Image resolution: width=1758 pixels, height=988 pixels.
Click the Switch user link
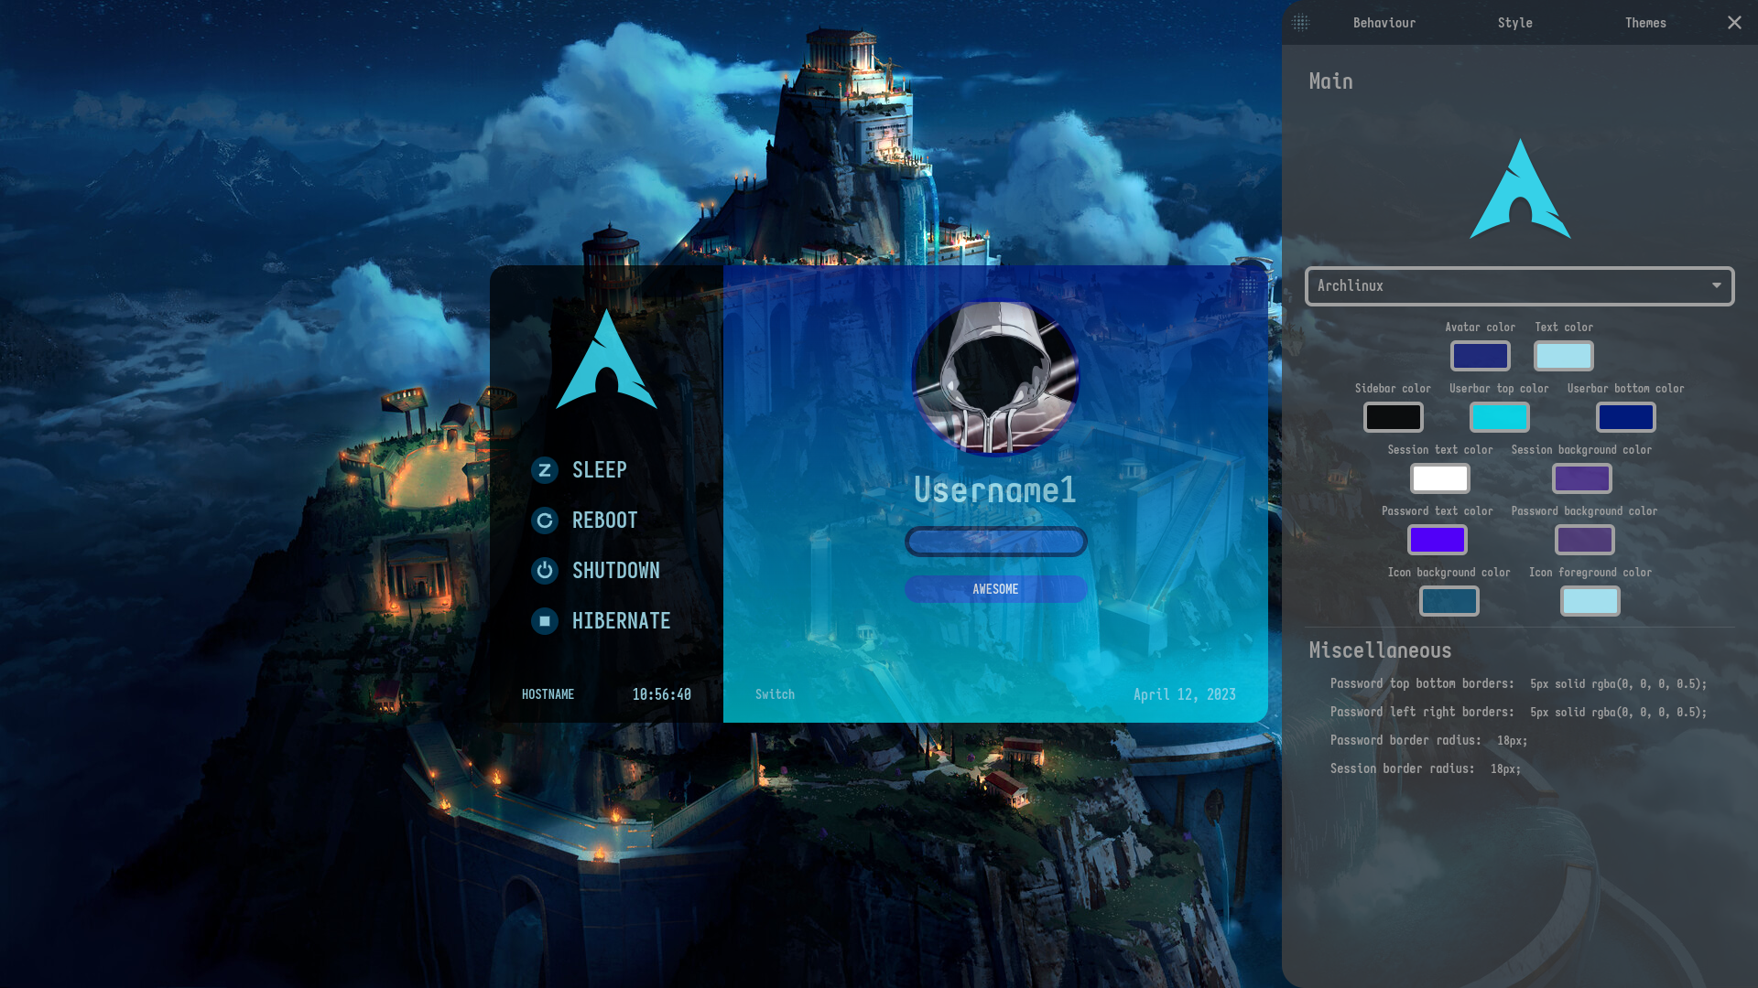tap(775, 694)
